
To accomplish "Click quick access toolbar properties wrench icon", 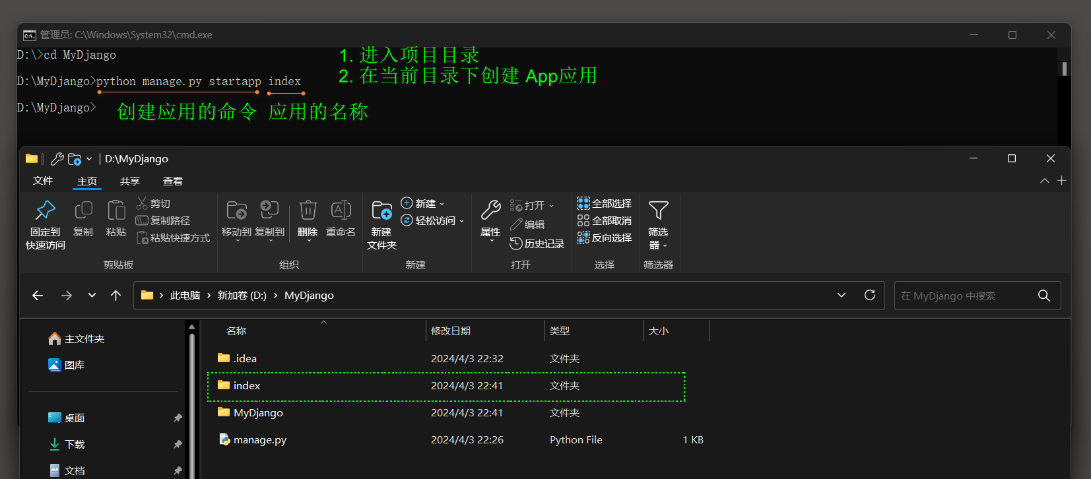I will pyautogui.click(x=57, y=159).
